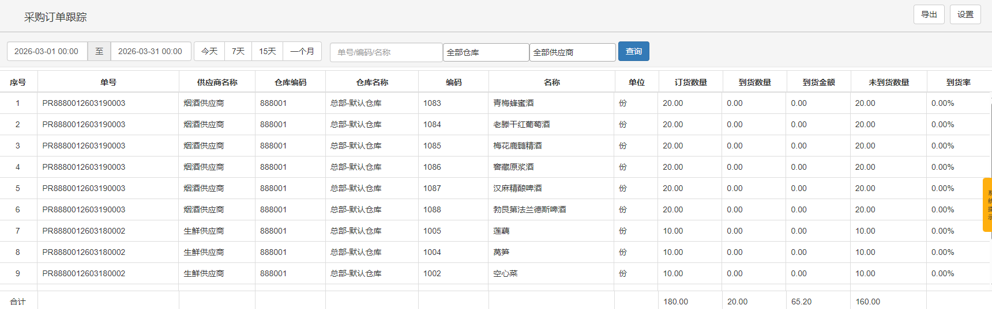Image resolution: width=992 pixels, height=309 pixels.
Task: Click the 单号 column header
Action: click(x=108, y=82)
